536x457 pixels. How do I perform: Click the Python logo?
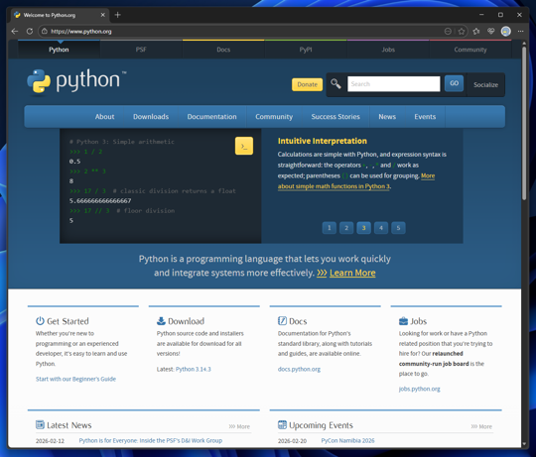(76, 81)
